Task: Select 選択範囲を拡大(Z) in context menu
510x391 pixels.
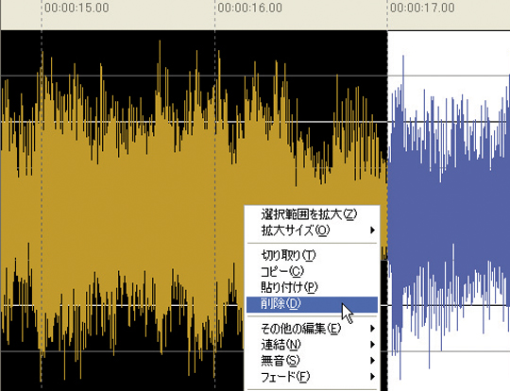Action: tap(312, 214)
